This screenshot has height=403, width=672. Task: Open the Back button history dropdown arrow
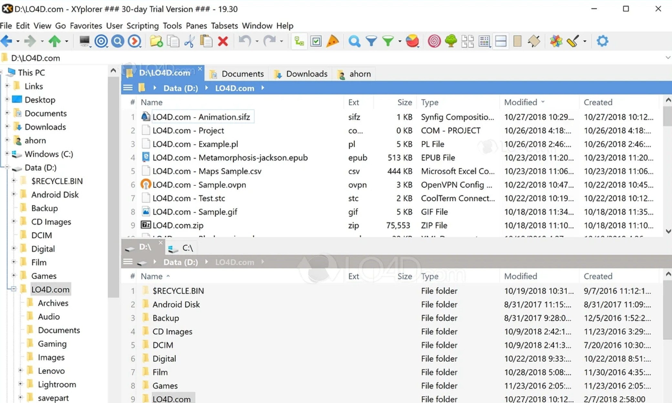click(x=18, y=41)
